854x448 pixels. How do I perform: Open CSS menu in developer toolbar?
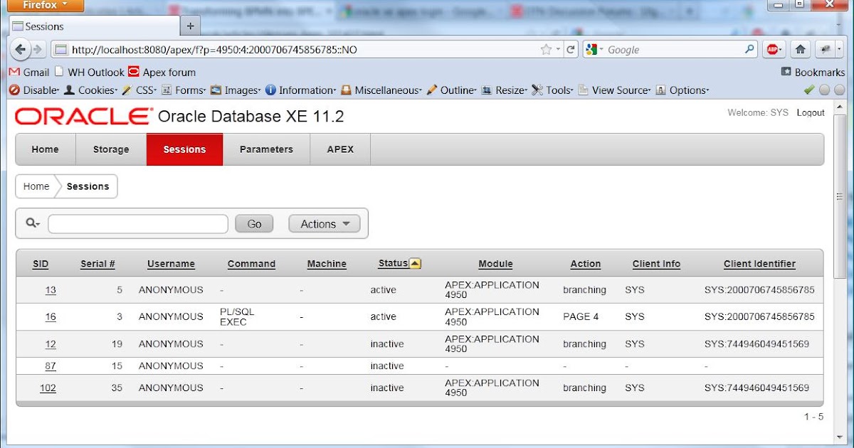point(140,90)
